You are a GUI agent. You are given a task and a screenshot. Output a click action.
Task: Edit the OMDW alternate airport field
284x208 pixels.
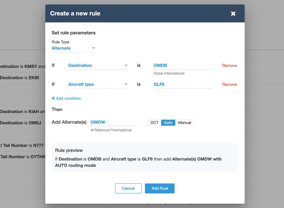tap(114, 122)
